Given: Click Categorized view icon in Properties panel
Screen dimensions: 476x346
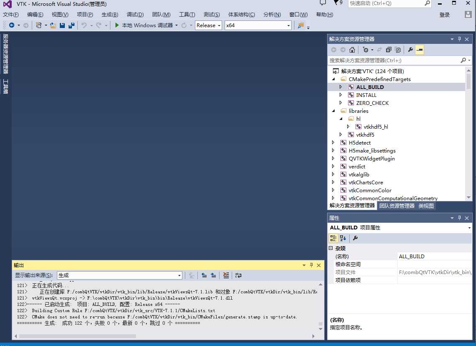Looking at the screenshot, I should (x=333, y=238).
